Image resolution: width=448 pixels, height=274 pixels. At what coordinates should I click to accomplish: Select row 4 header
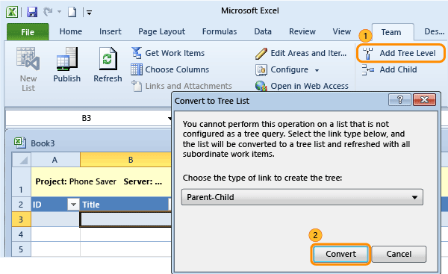[21, 234]
